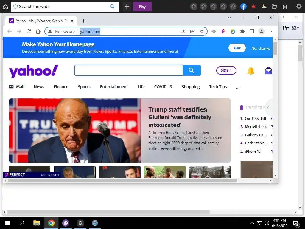305x229 pixels.
Task: Open thumbnail of house story
Action: [210, 172]
